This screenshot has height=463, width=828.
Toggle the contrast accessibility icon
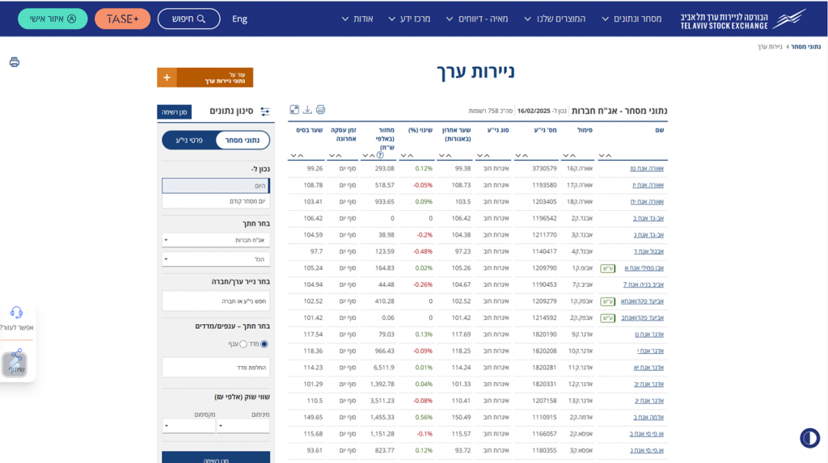(809, 438)
